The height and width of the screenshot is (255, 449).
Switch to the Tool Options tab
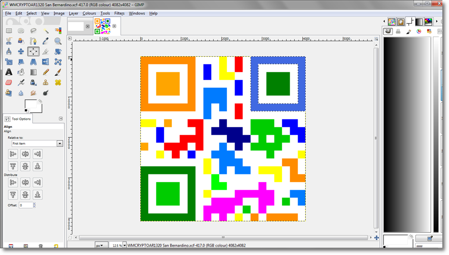(x=18, y=119)
